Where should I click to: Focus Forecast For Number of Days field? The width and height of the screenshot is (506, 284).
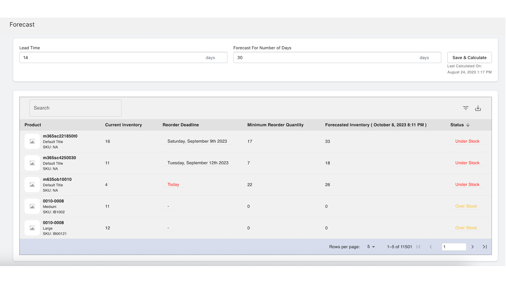tap(337, 57)
